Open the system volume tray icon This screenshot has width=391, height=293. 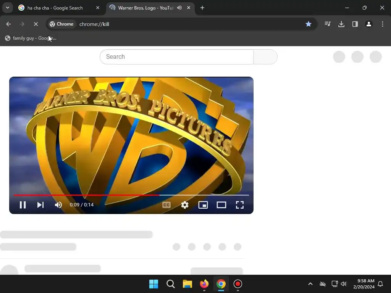coord(344,284)
